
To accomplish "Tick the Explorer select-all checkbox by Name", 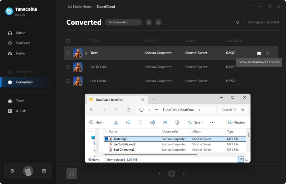I will [x=104, y=132].
